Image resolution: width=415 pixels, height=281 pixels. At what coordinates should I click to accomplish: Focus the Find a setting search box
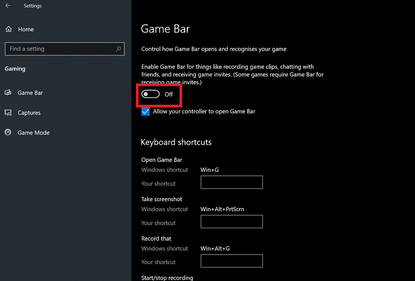click(64, 49)
